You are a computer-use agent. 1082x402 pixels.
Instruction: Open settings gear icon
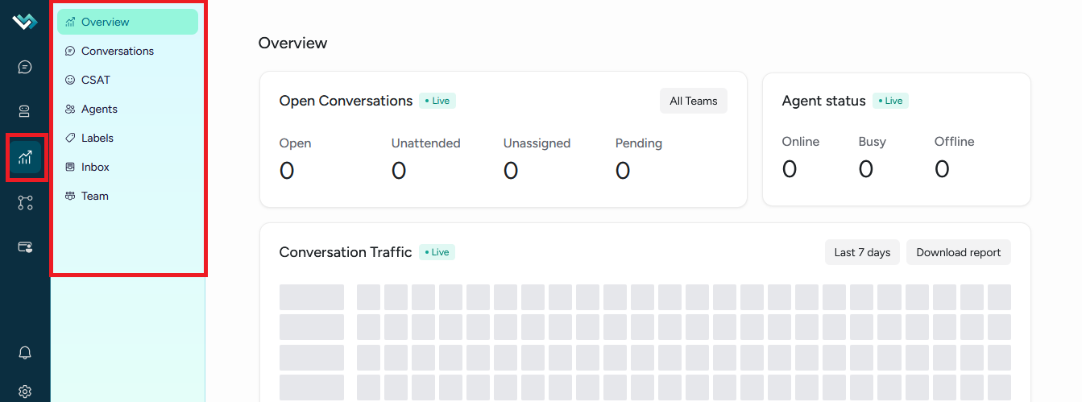(x=25, y=392)
